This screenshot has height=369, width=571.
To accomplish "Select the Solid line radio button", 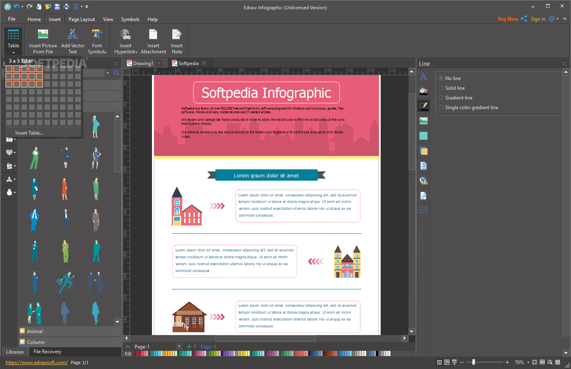I will (x=441, y=88).
